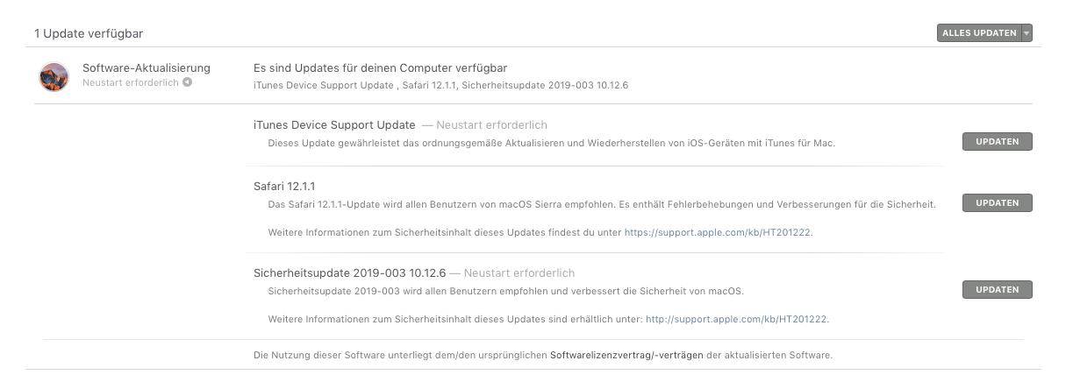Click the Safari description about macOS Sierra
The image size is (1073, 375).
click(x=602, y=204)
